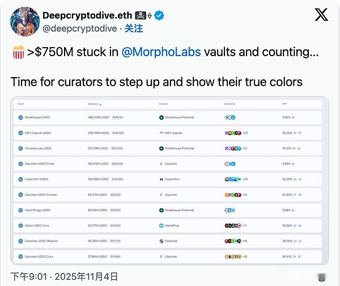This screenshot has height=286, width=340.
Task: Select the APY column header
Action: click(284, 104)
